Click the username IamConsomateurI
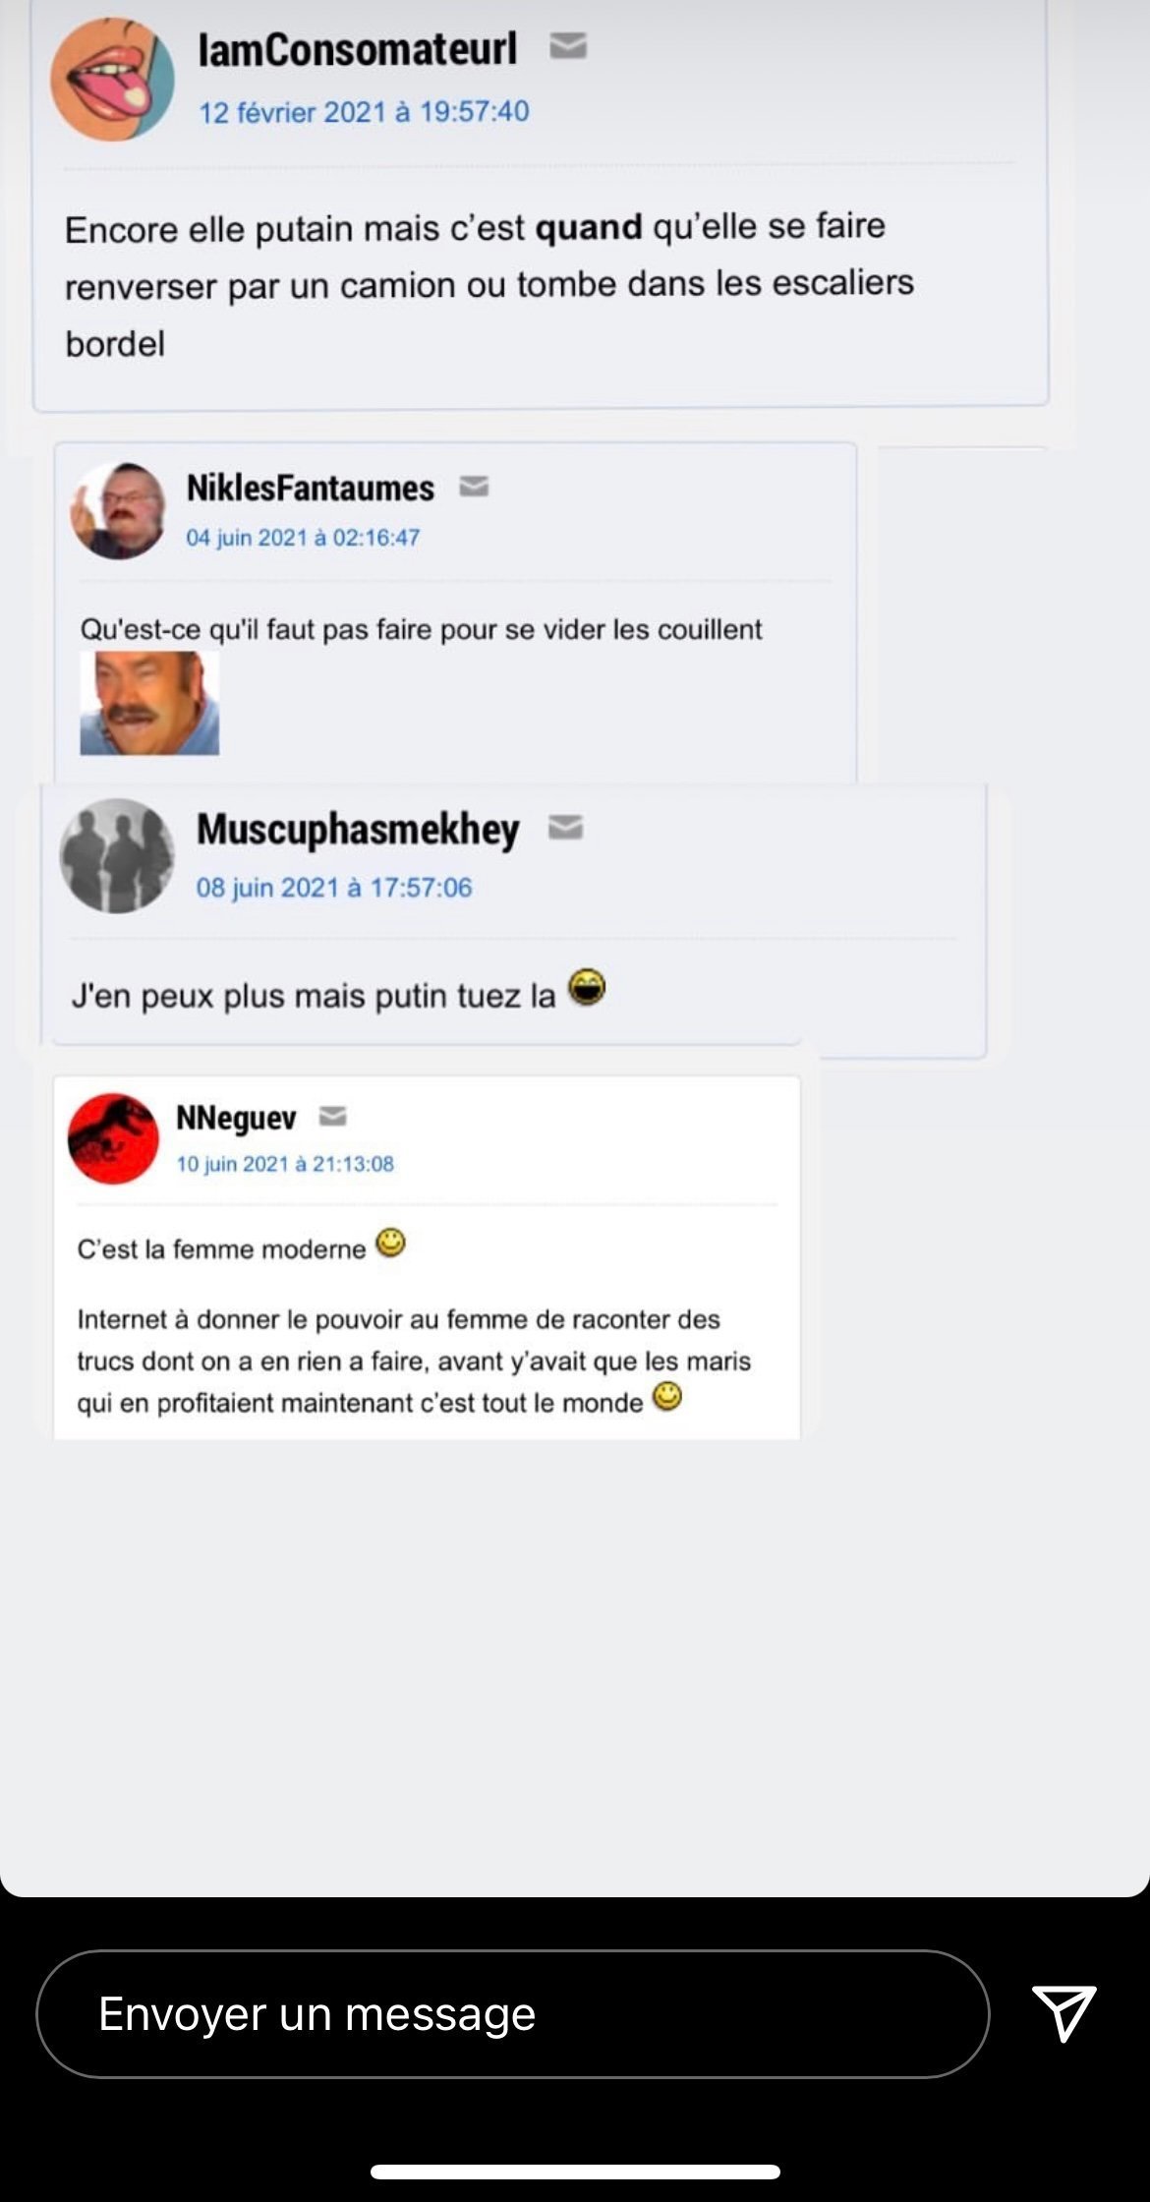This screenshot has width=1150, height=2202. tap(358, 49)
